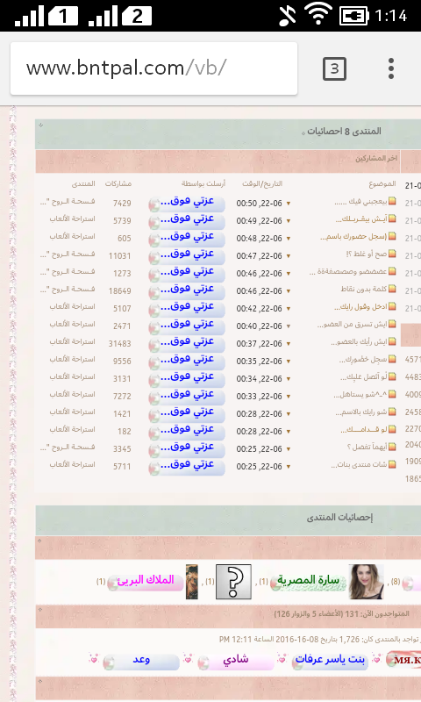This screenshot has width=421, height=702.
Task: Click the arrow next to 00:37 ,22-06
Action: (289, 343)
